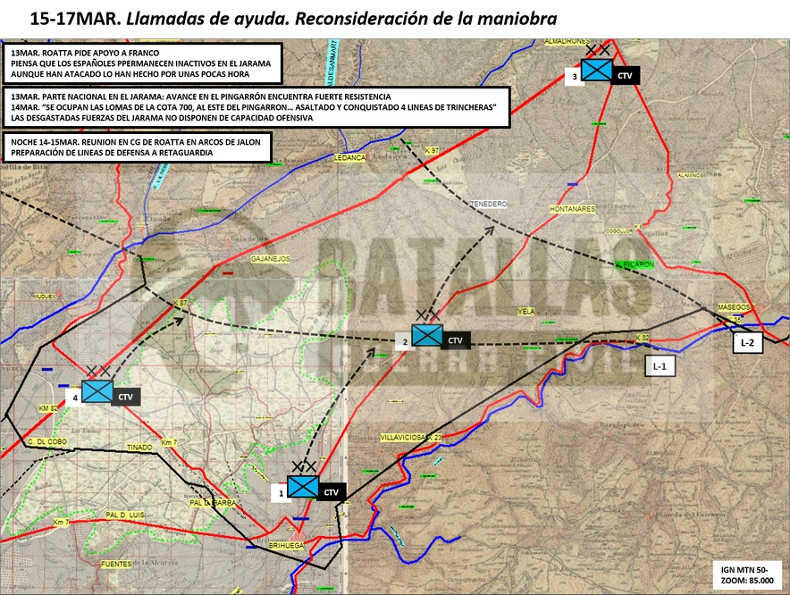Select the L-1 defense line label
Image resolution: width=790 pixels, height=595 pixels.
660,366
